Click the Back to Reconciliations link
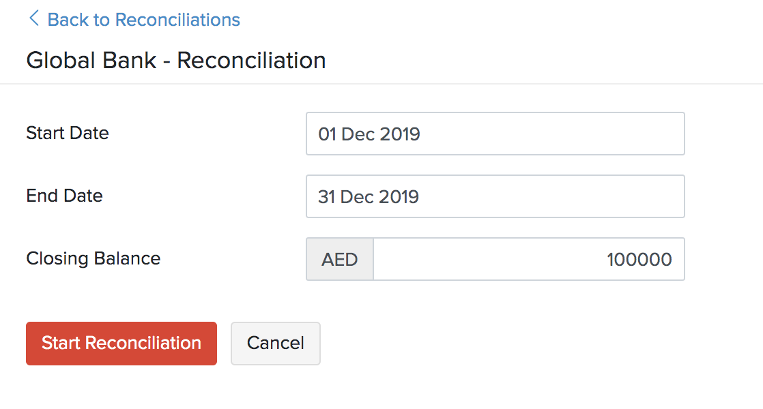 tap(143, 19)
